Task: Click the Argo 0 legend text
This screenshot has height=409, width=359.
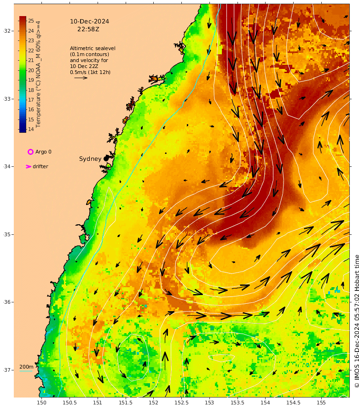Action: (43, 152)
